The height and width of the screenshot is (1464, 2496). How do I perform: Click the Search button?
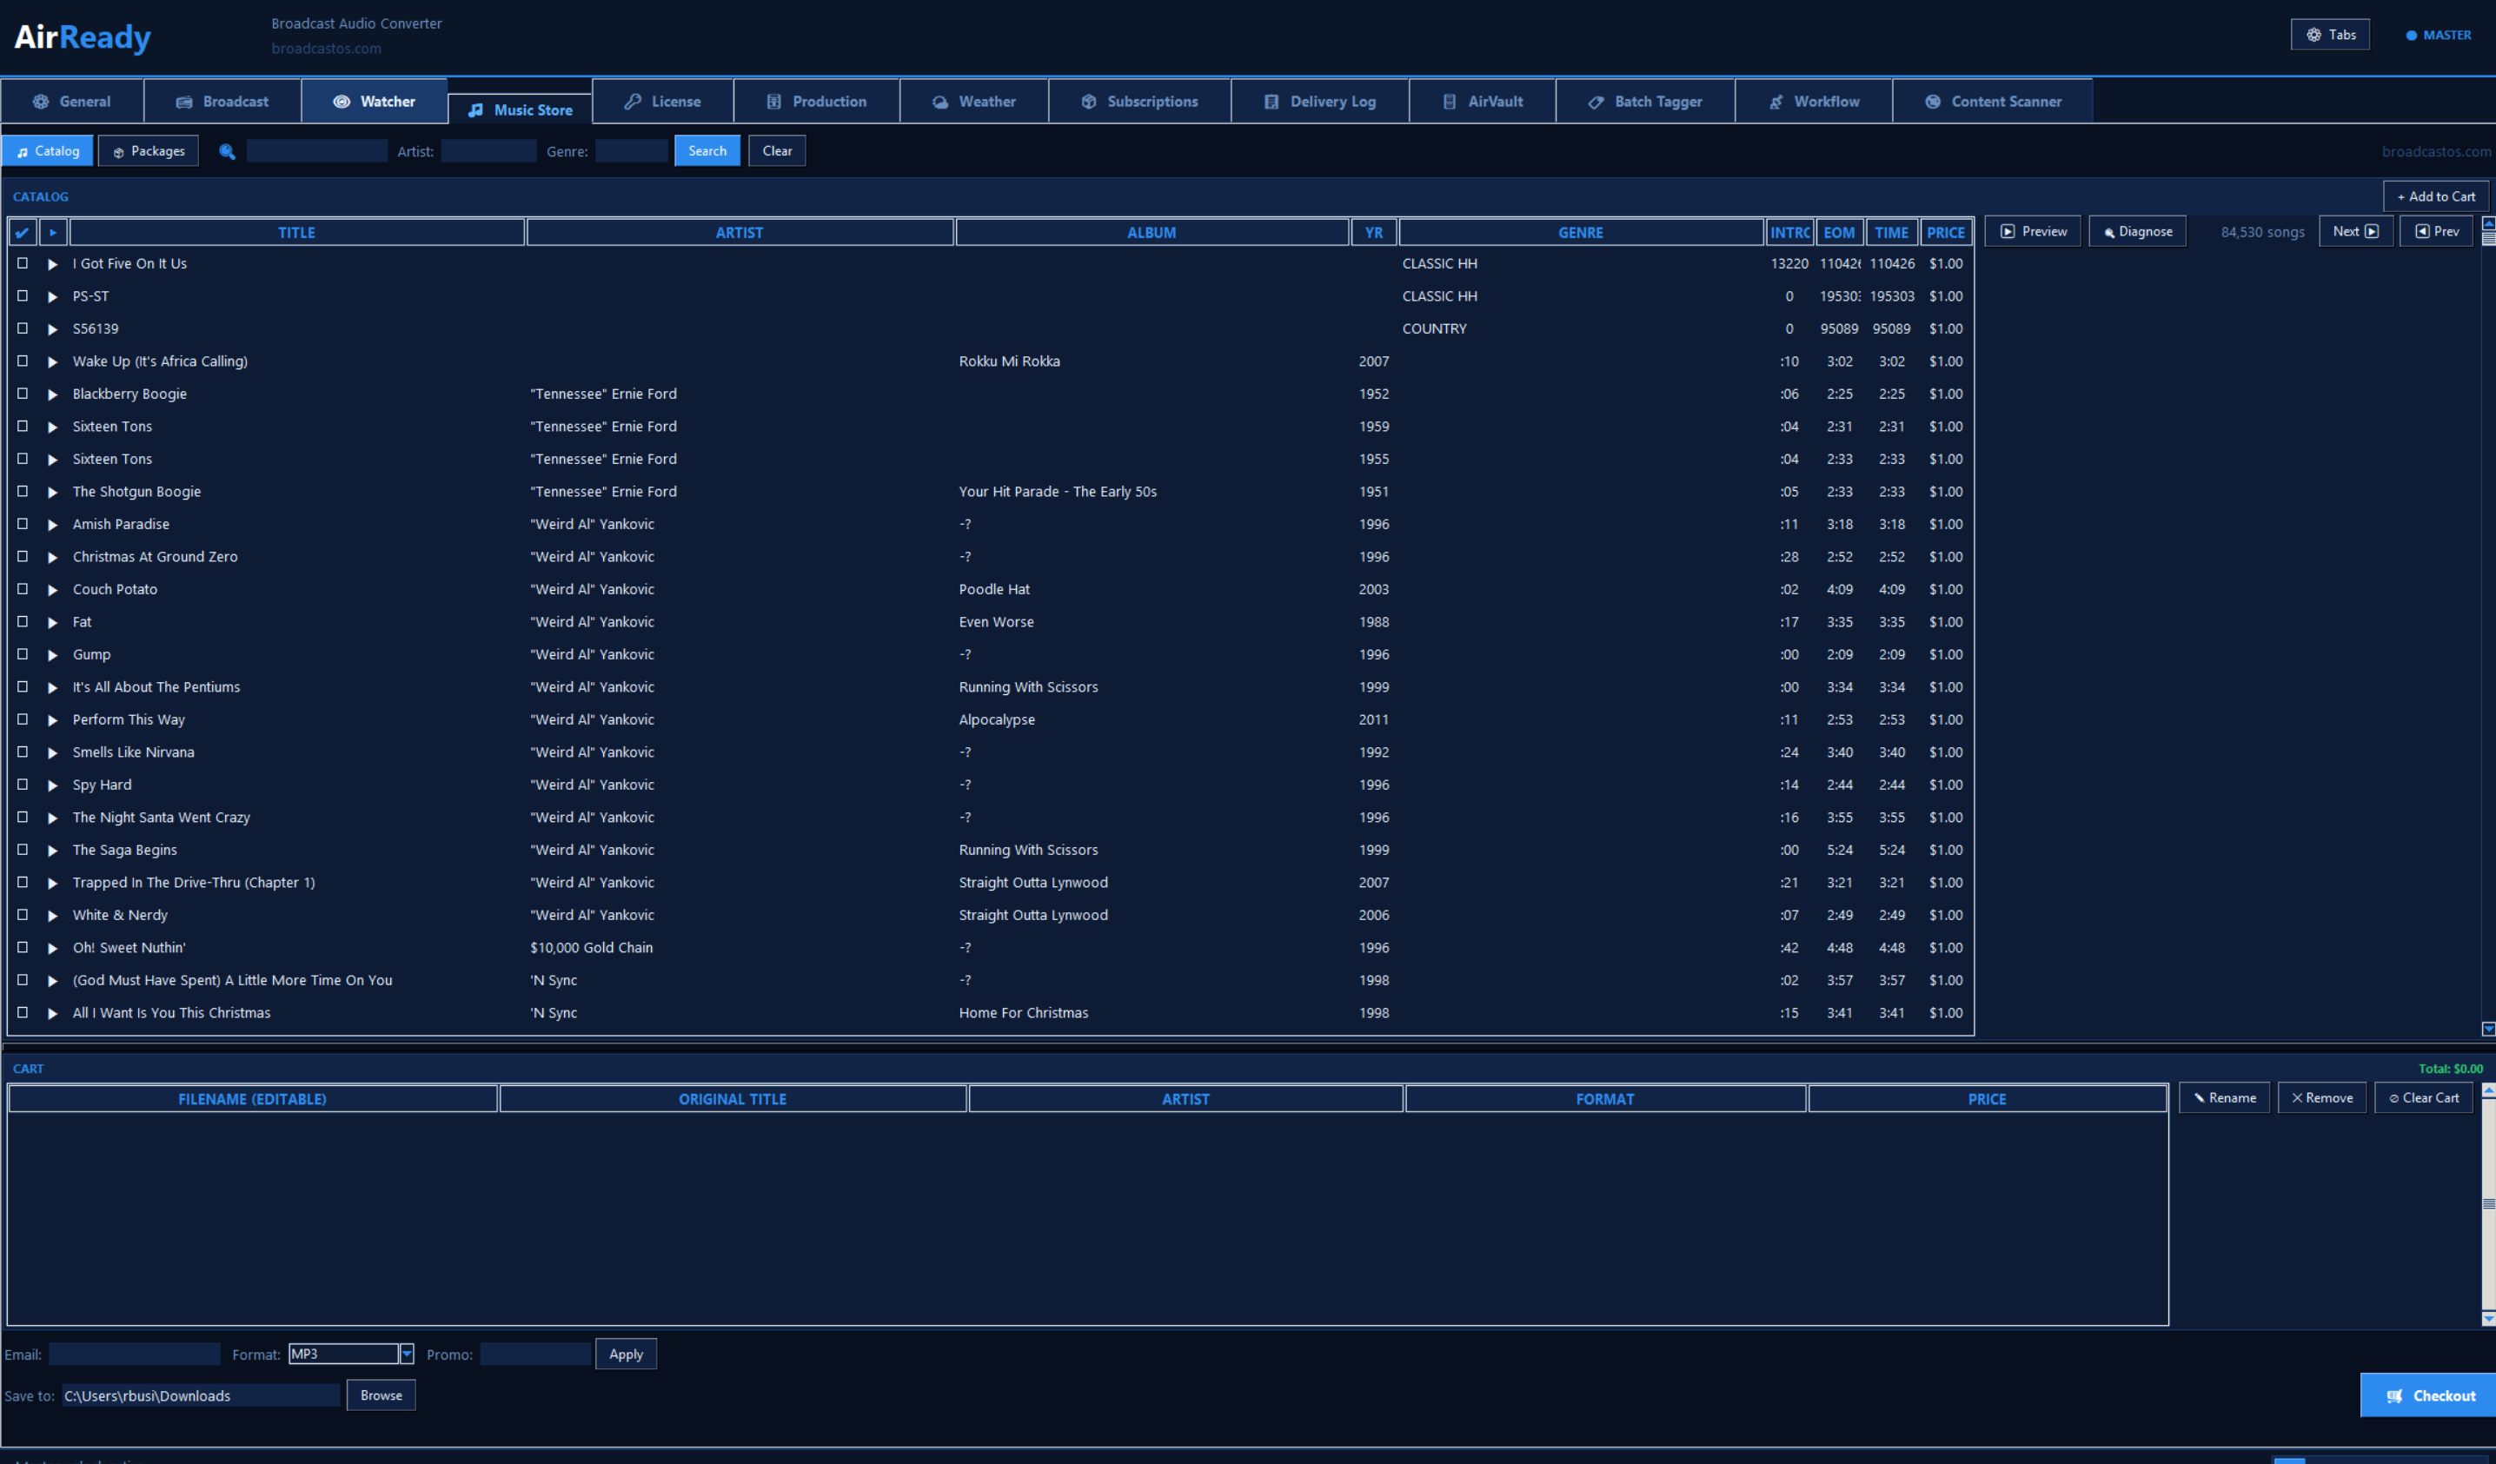(707, 151)
